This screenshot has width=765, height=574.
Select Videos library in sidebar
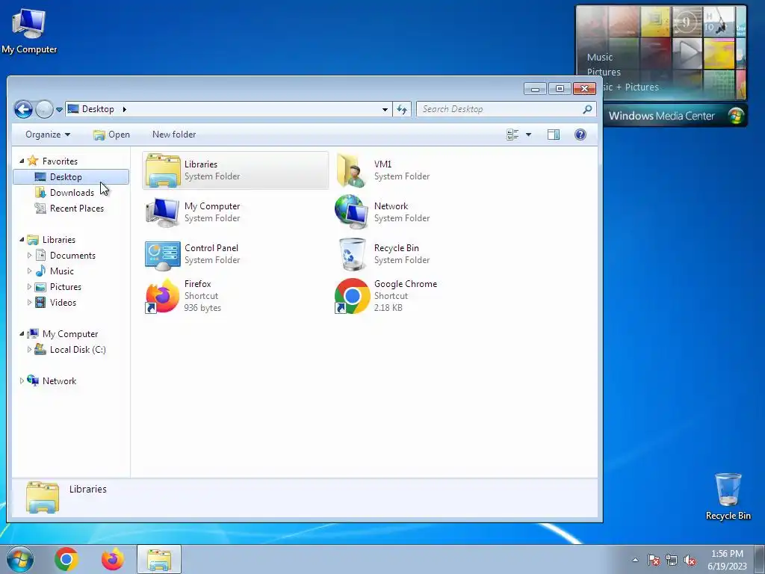pyautogui.click(x=63, y=302)
